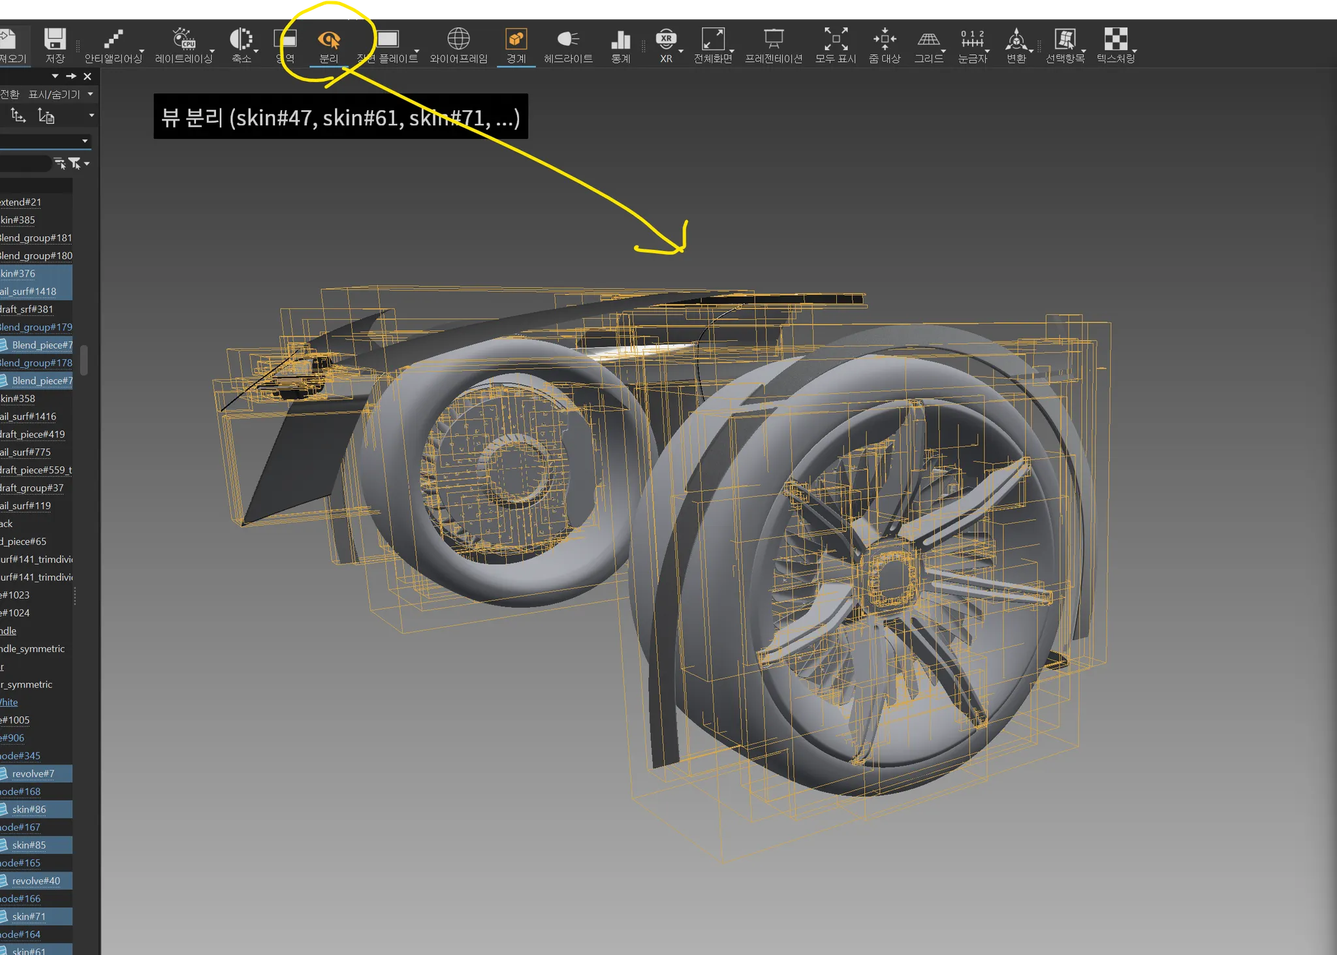The width and height of the screenshot is (1337, 955).
Task: Expand the 안티앨리어싱 dropdown arrow
Action: 143,51
